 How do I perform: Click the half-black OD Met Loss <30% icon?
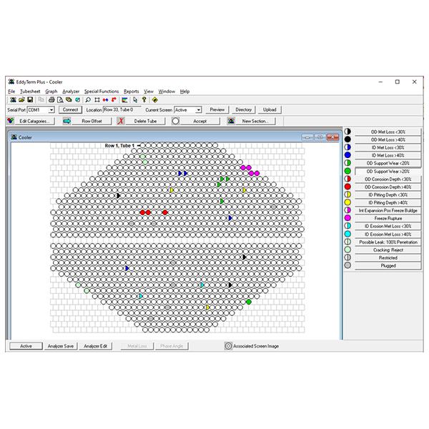[347, 132]
